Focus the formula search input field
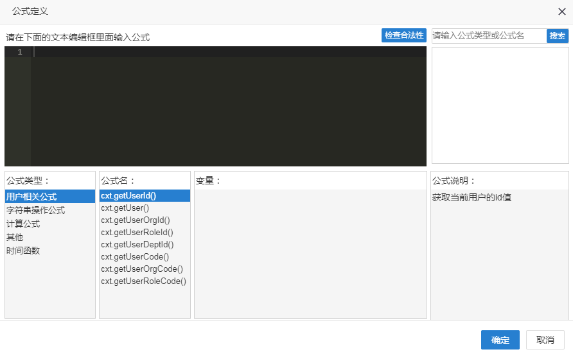 488,36
